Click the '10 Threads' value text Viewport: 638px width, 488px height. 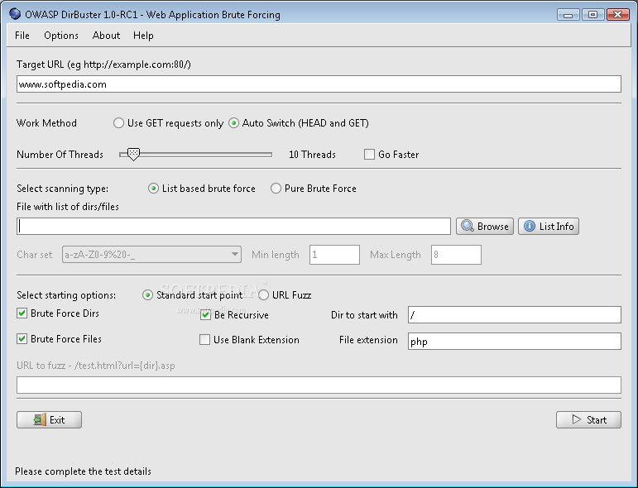pos(312,155)
